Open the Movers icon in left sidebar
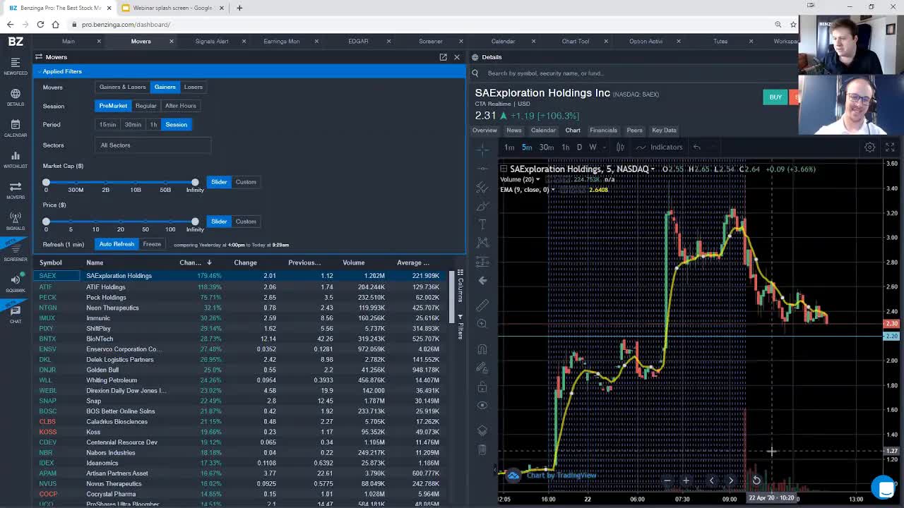This screenshot has height=508, width=904. coord(16,190)
